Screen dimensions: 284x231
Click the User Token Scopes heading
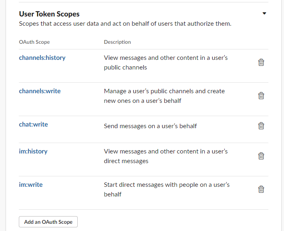tap(49, 14)
